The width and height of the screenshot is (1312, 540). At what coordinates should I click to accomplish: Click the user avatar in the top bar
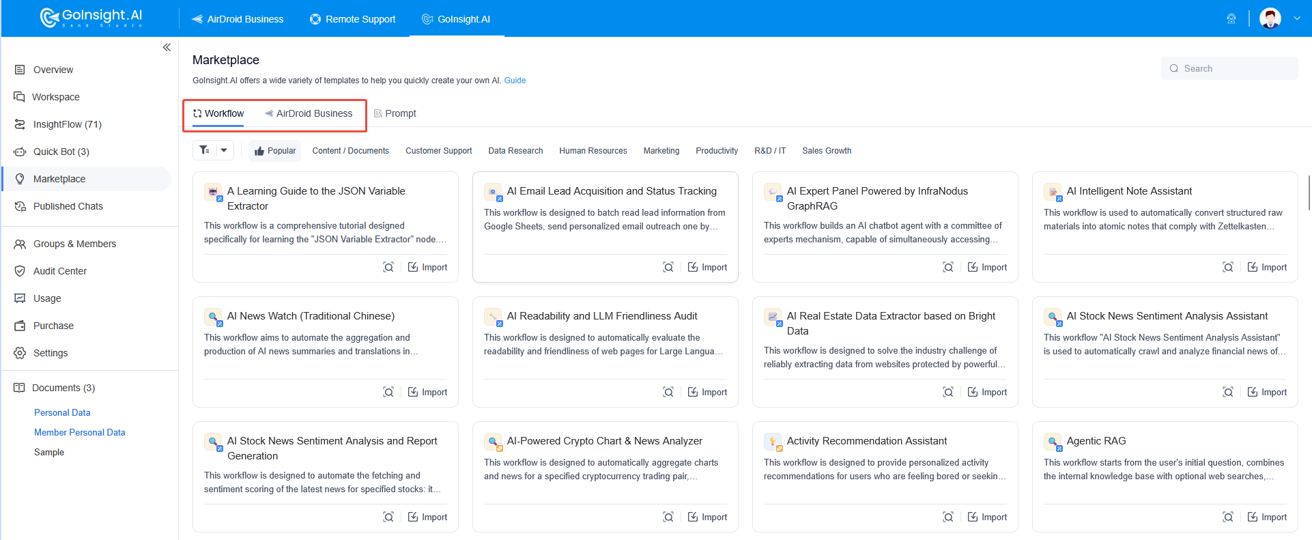coord(1270,18)
